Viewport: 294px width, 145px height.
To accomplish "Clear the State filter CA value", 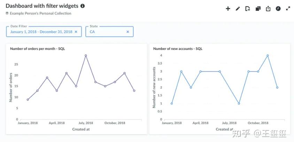I will tap(128, 32).
